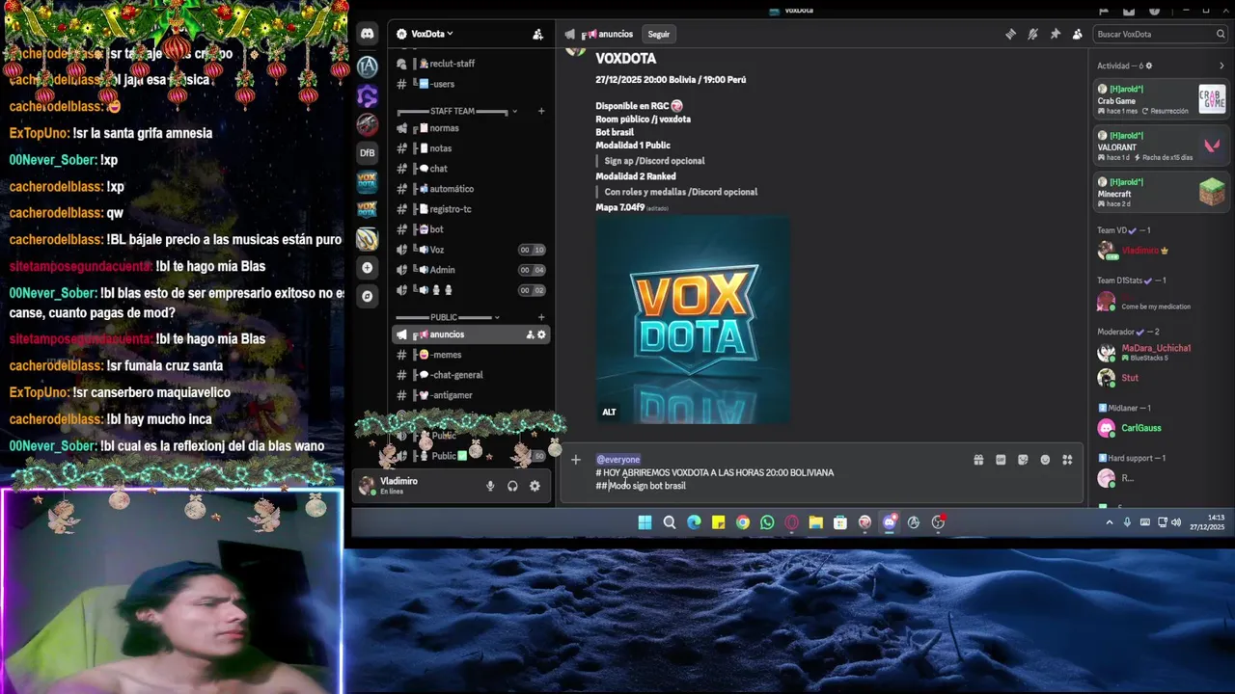Open the DfB server in sidebar
This screenshot has width=1235, height=694.
pyautogui.click(x=367, y=152)
